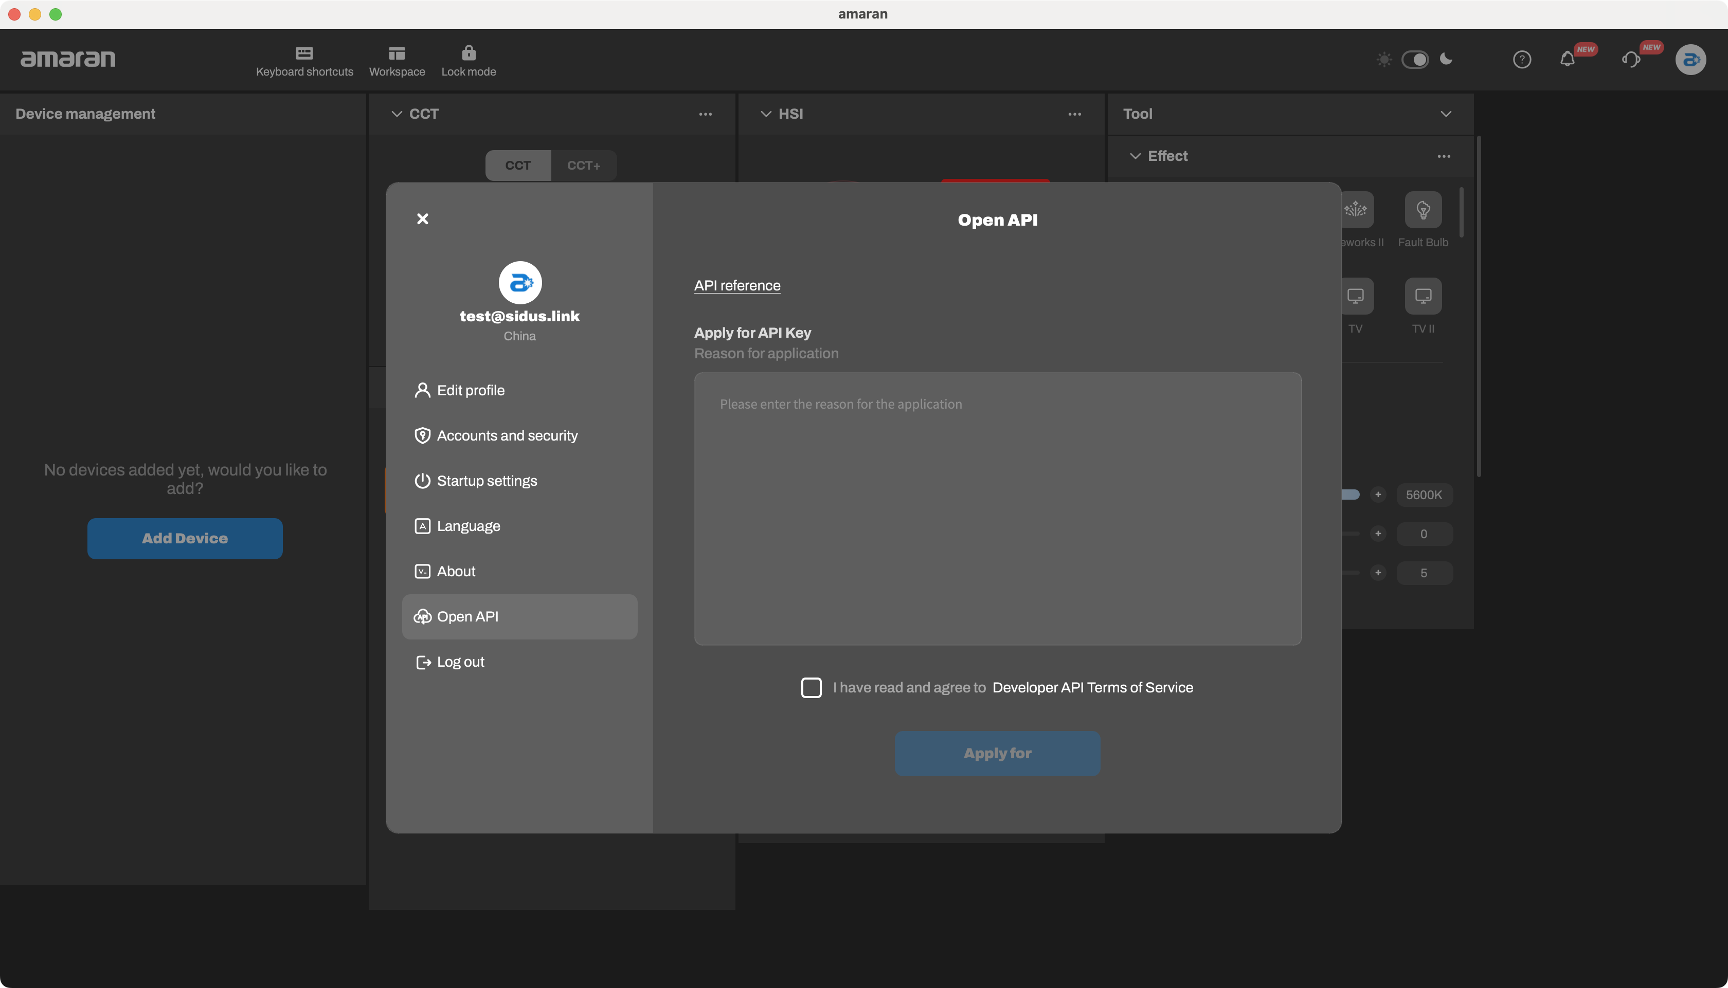Select the Fireworks II effect icon
This screenshot has width=1728, height=988.
(1357, 210)
